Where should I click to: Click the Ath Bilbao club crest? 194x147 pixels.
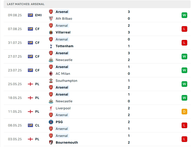pos(51,19)
